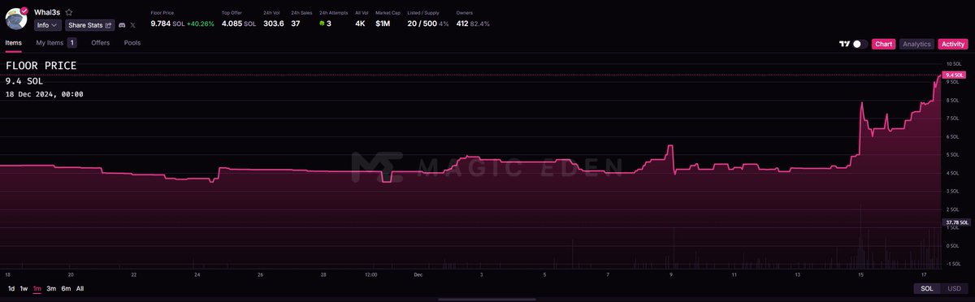
Task: Click the 24h Sales value 37
Action: (x=296, y=24)
